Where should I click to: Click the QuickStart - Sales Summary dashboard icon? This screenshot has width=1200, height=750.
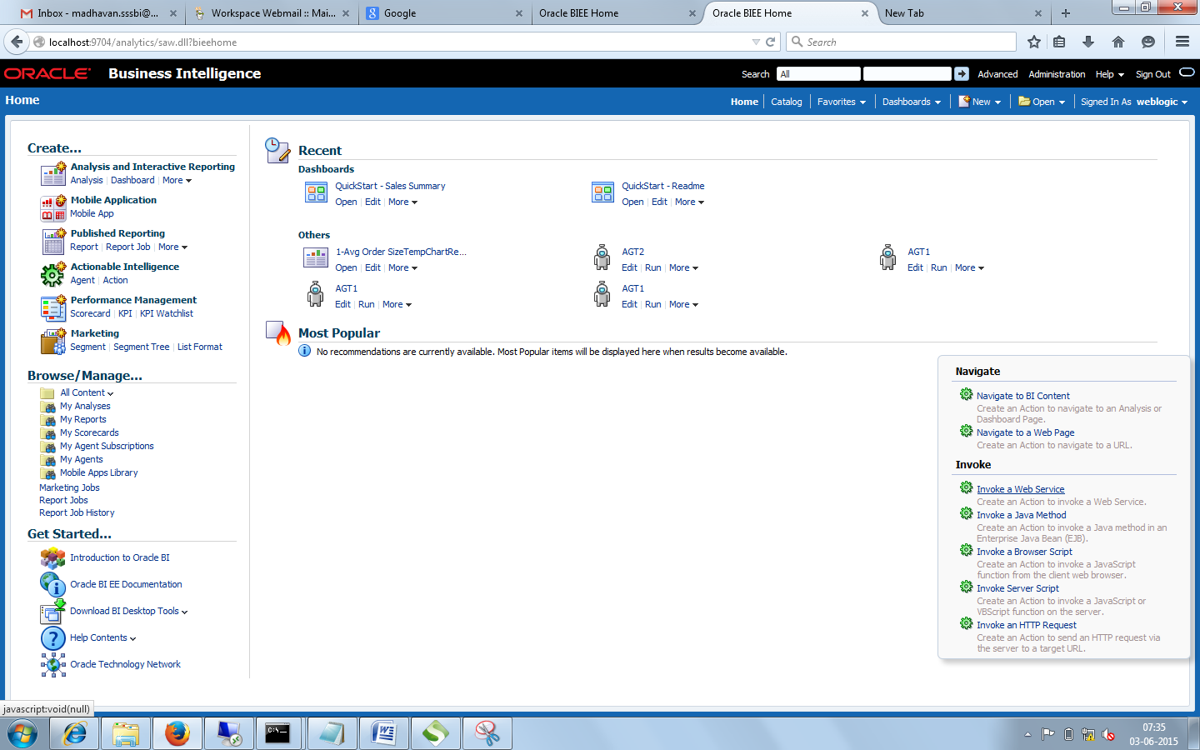(x=316, y=193)
